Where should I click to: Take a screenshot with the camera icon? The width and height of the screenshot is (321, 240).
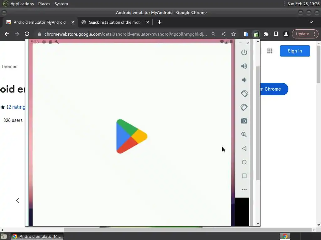tap(244, 121)
